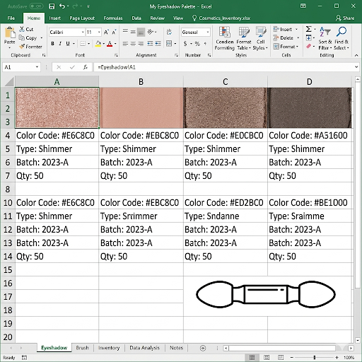Click the Fill Color bucket icon
The height and width of the screenshot is (362, 362).
(x=98, y=44)
